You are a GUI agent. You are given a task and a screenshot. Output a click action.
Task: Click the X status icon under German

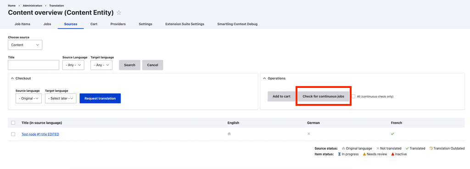(309, 134)
